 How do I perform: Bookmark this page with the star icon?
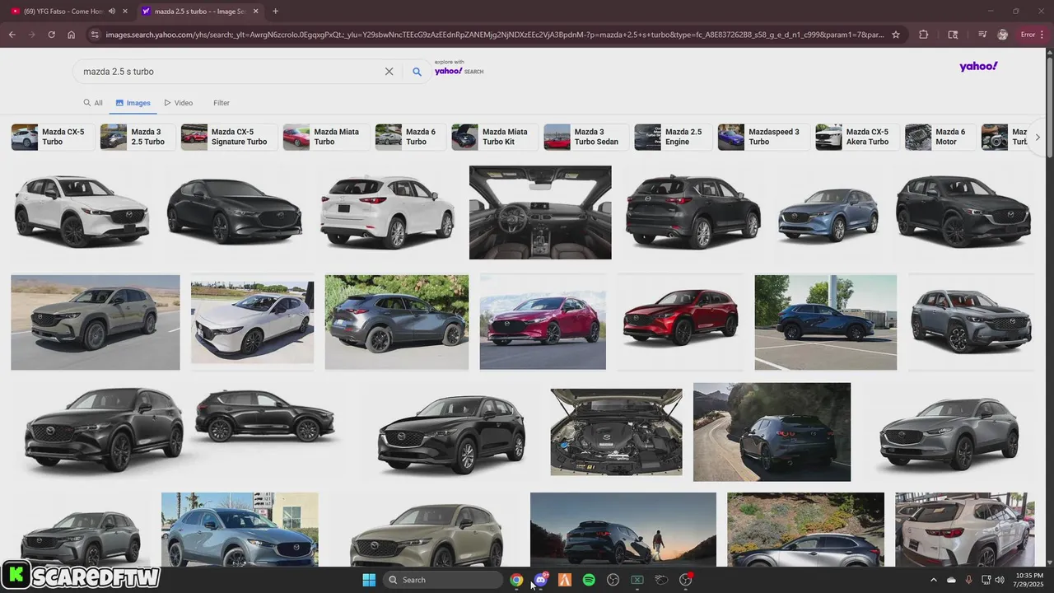[896, 35]
